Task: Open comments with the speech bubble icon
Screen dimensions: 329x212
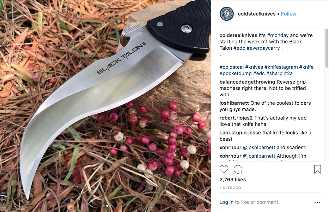Action: pos(238,169)
